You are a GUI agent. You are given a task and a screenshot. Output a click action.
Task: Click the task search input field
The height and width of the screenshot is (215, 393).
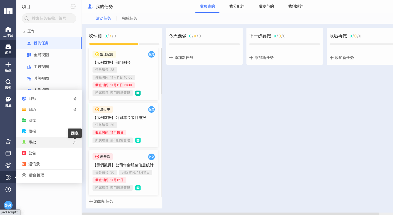pyautogui.click(x=49, y=18)
